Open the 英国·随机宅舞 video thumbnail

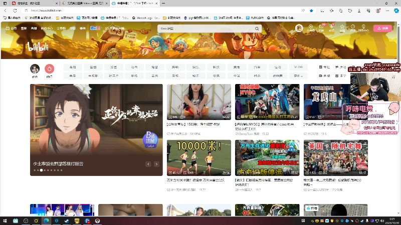click(x=336, y=157)
